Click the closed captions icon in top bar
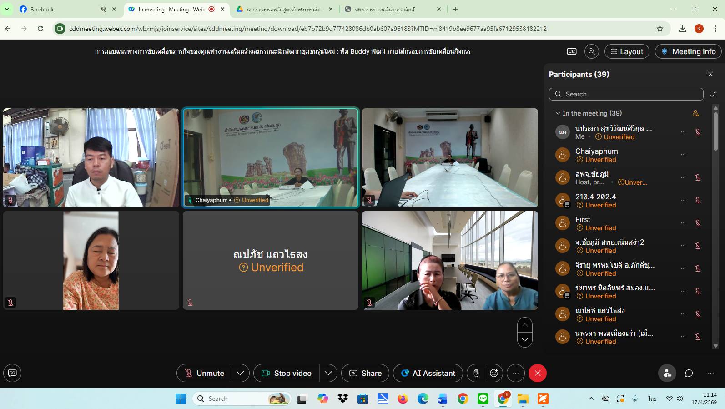 (x=572, y=51)
